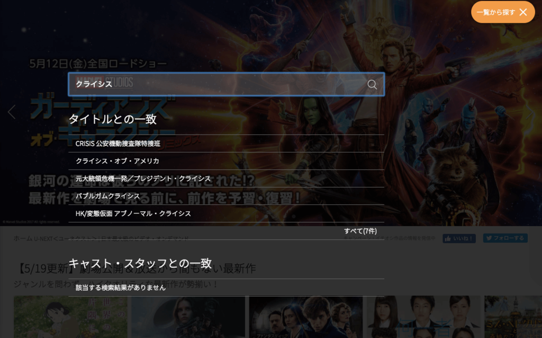Click the Twitter フォローする button

(505, 238)
